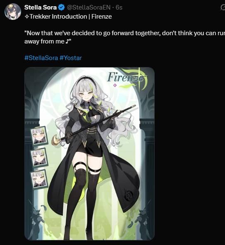Viewport: 225px width, 245px height.
Task: Click the blue verified checkmark badge
Action: pyautogui.click(x=61, y=7)
